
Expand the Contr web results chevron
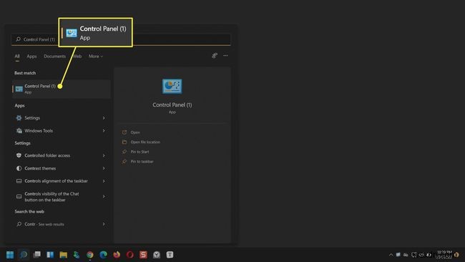104,224
